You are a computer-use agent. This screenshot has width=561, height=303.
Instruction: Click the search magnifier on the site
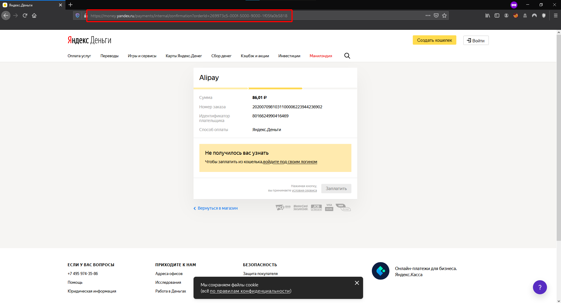point(347,56)
